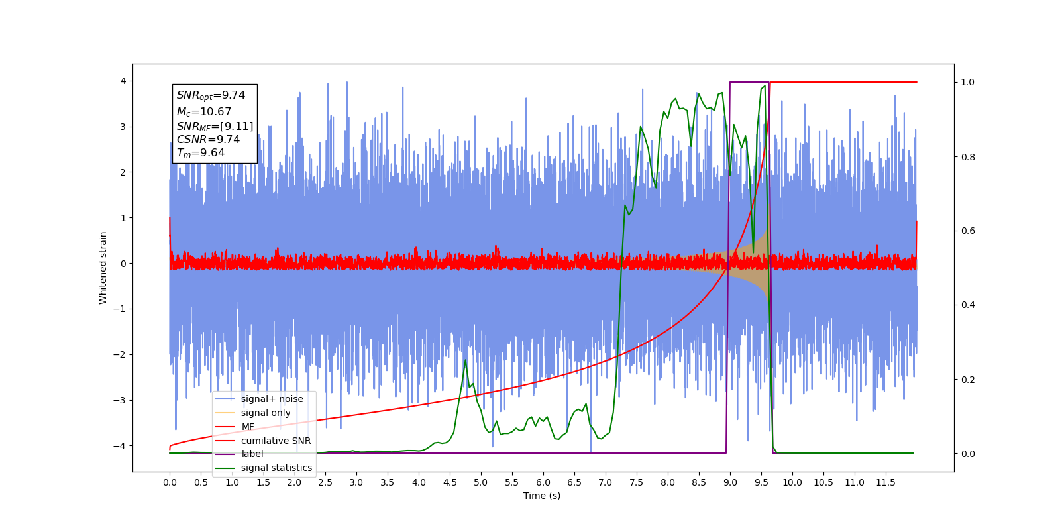The width and height of the screenshot is (1060, 530).
Task: Click the left y-axis tick label 4
Action: 123,81
